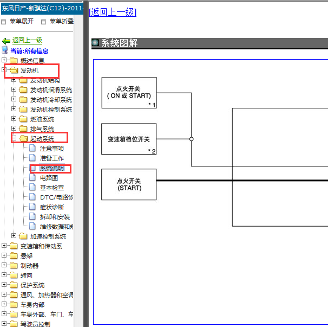The height and width of the screenshot is (327, 328).
Task: Click the folder icon for 发动机控制系统
Action: coord(23,109)
